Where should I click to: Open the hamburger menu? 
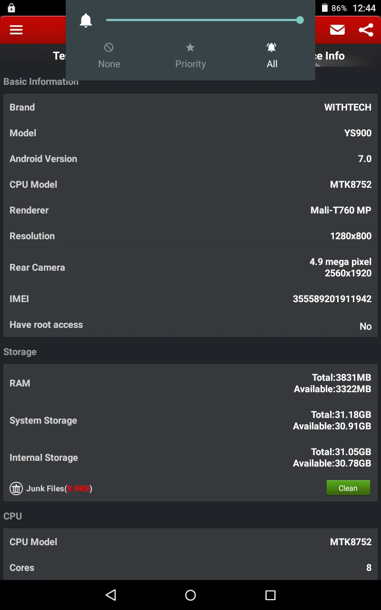[x=16, y=30]
